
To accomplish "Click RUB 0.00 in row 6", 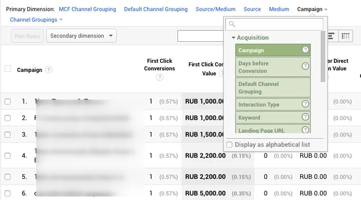I will coord(313,193).
